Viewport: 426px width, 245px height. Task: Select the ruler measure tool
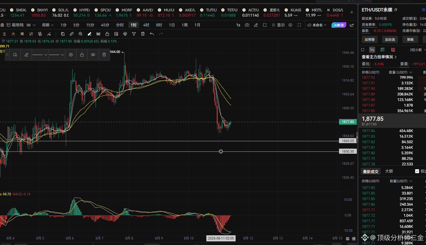pyautogui.click(x=72, y=34)
